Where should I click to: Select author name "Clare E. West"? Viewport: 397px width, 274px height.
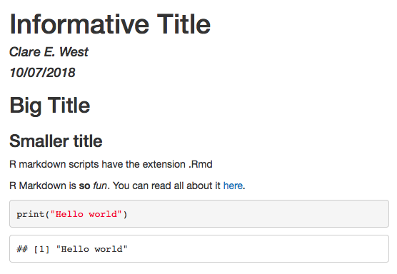coord(49,52)
